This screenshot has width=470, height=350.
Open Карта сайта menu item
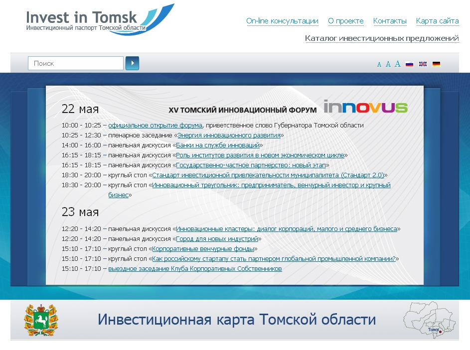[x=437, y=21]
